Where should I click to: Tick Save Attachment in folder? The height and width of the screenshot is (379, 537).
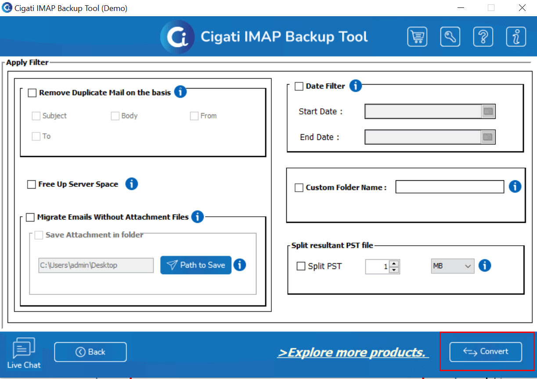(39, 235)
